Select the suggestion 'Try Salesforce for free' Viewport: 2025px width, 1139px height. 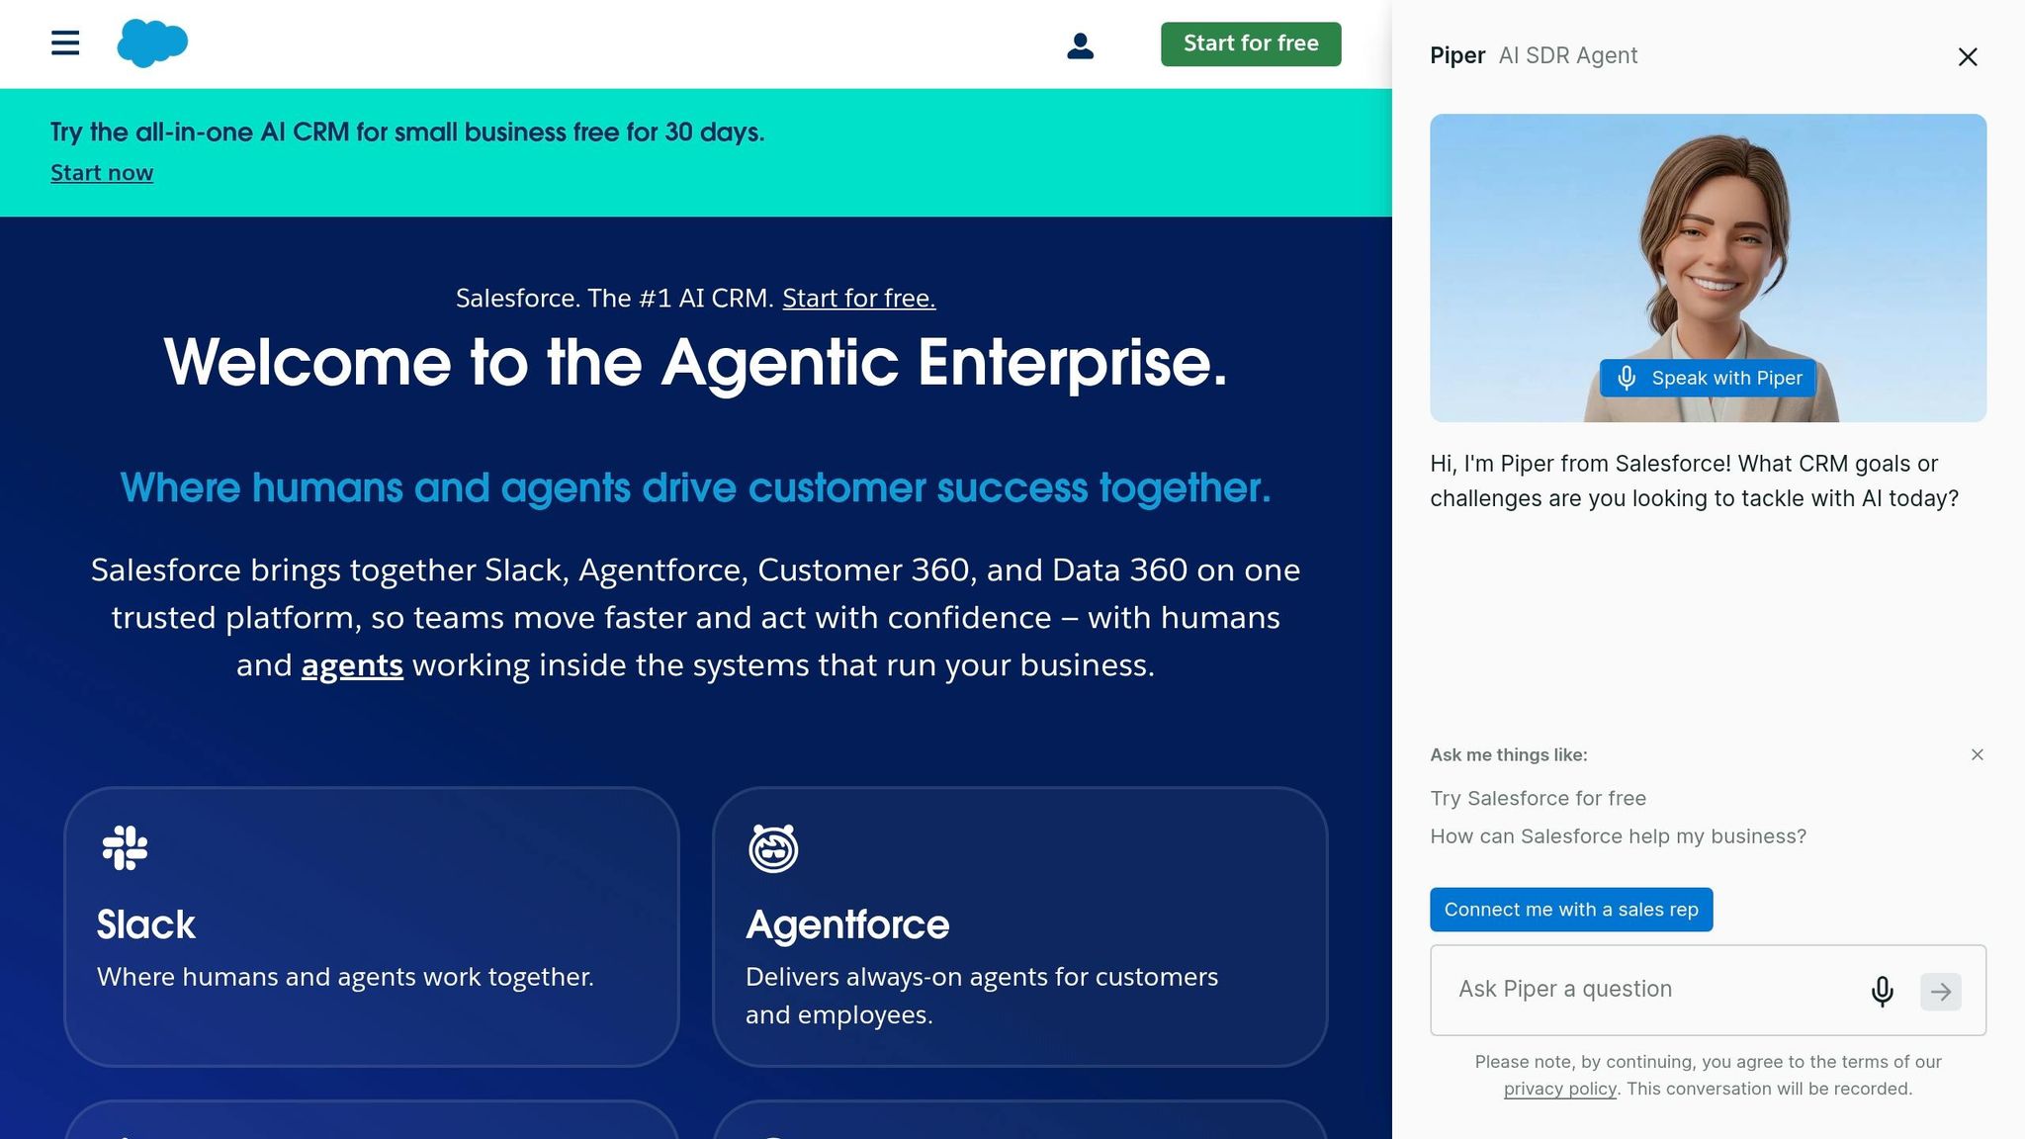pyautogui.click(x=1538, y=798)
